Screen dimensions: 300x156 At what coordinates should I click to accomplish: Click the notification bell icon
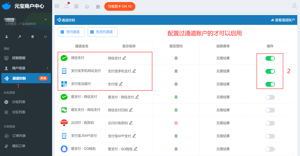[67, 6]
